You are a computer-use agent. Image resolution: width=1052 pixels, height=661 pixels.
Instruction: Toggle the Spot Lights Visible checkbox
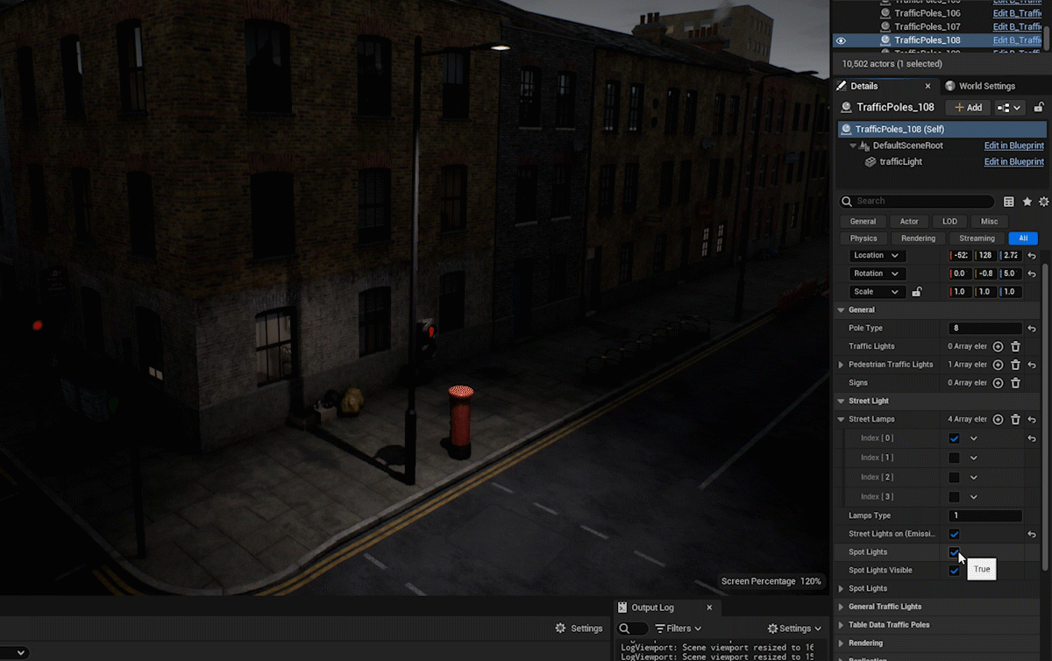coord(954,571)
